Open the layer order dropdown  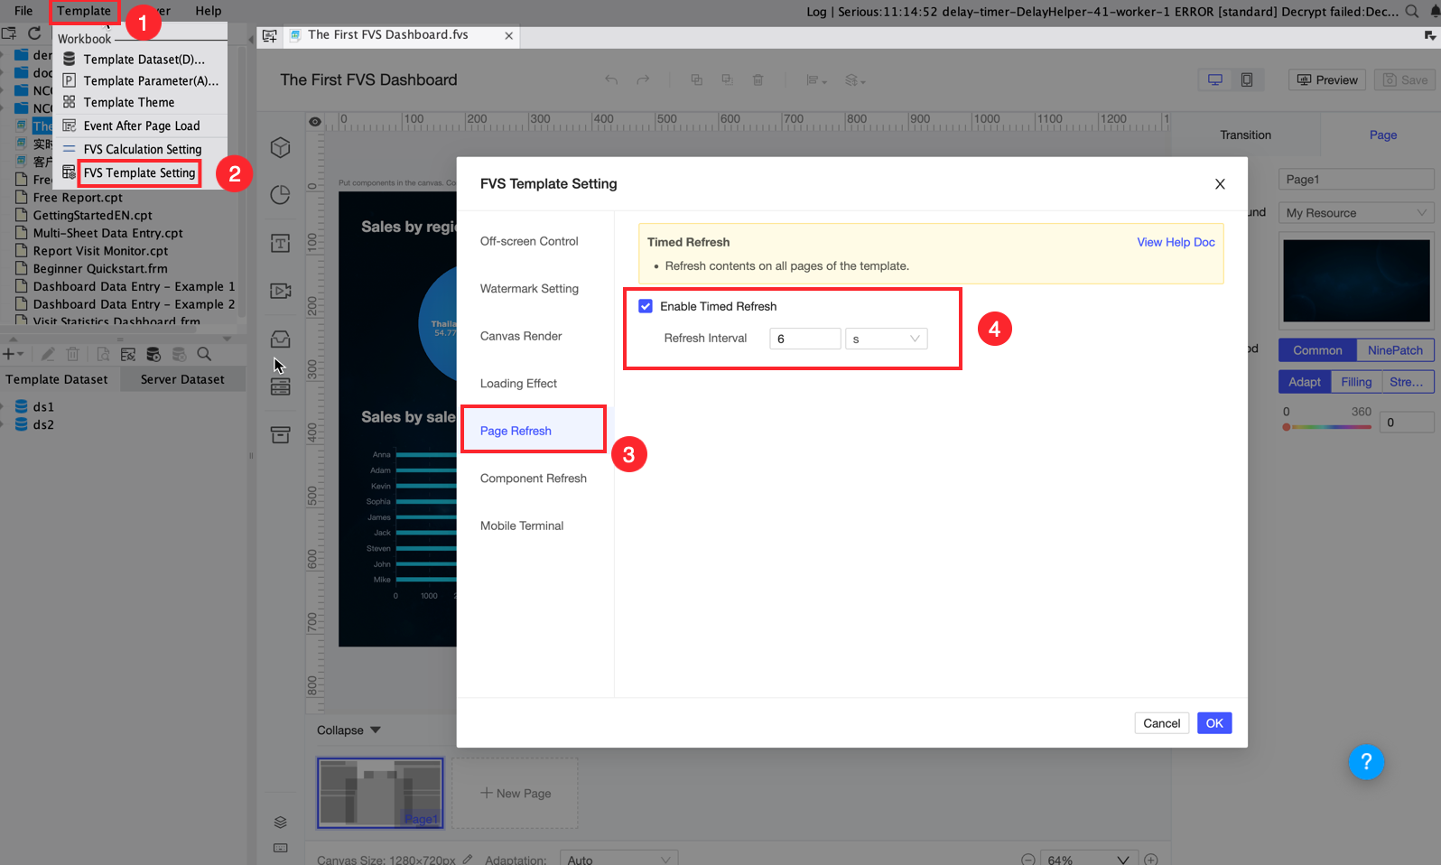[x=855, y=80]
